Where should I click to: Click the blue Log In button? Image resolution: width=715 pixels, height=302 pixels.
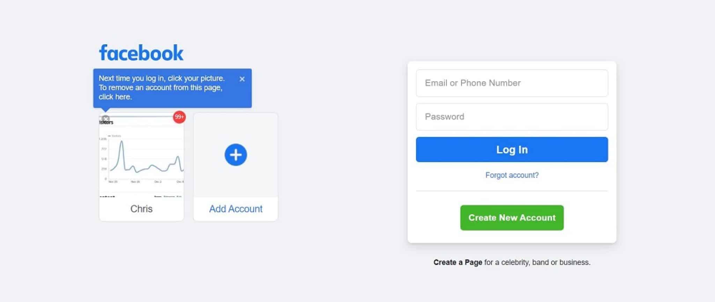coord(512,150)
